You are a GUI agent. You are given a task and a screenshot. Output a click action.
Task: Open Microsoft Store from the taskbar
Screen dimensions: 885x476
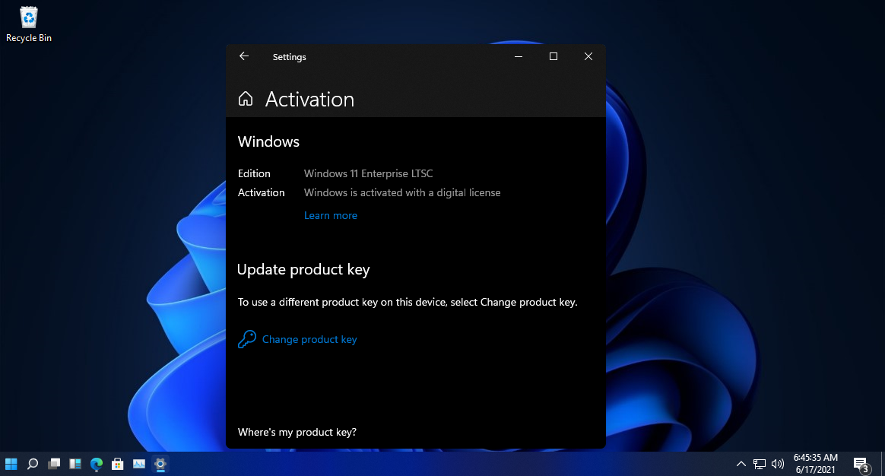coord(117,464)
